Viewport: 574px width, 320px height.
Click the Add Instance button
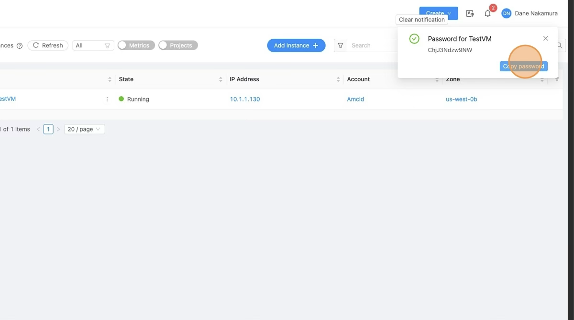coord(296,45)
